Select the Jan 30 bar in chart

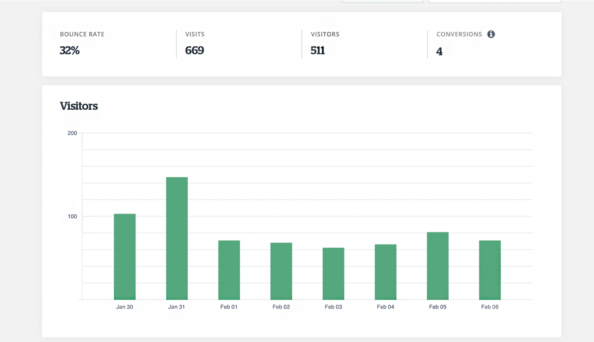tap(125, 256)
